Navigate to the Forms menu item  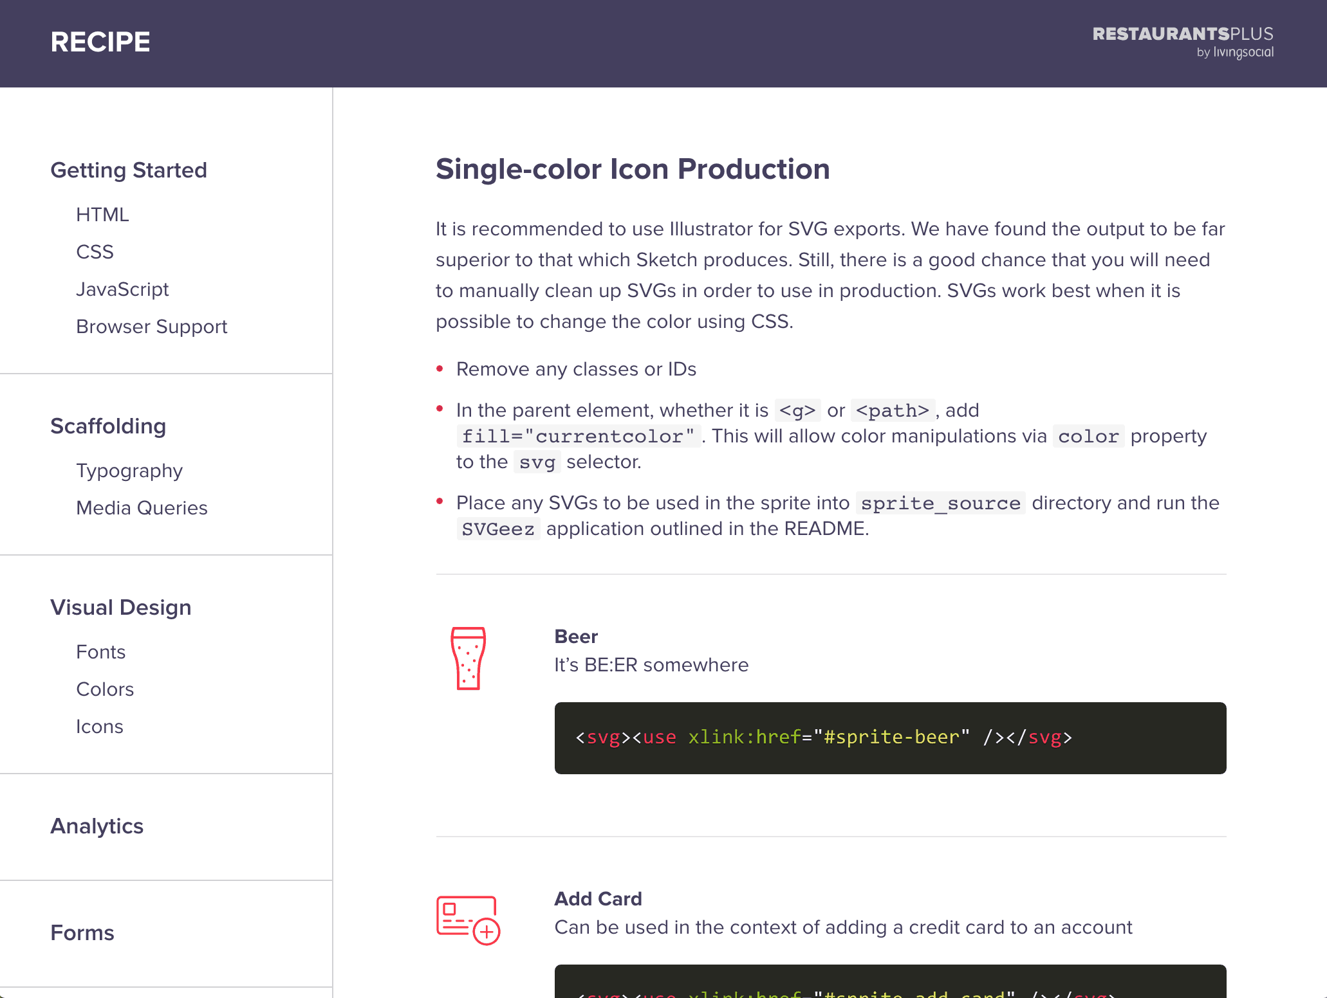click(x=81, y=931)
